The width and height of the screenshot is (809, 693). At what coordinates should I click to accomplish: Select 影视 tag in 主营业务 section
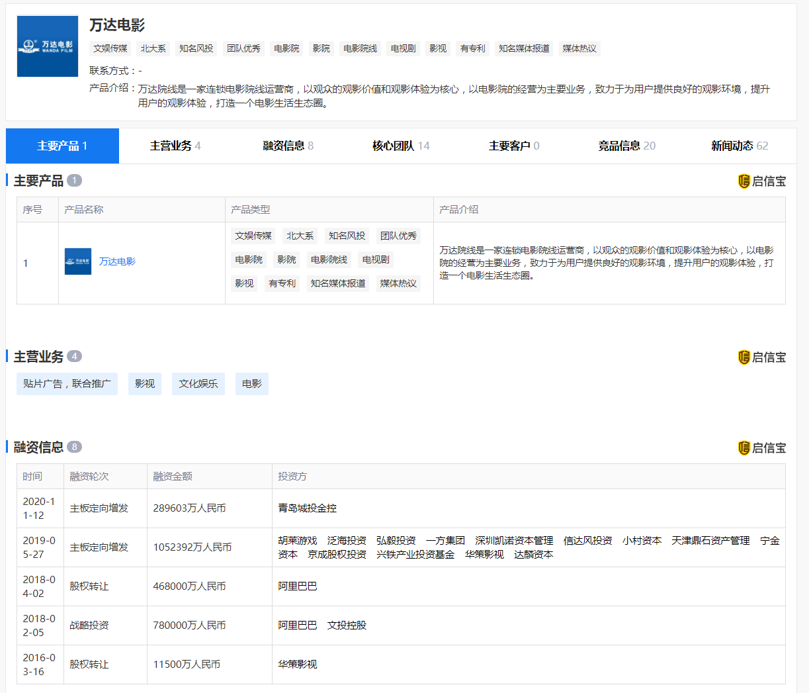click(x=145, y=384)
